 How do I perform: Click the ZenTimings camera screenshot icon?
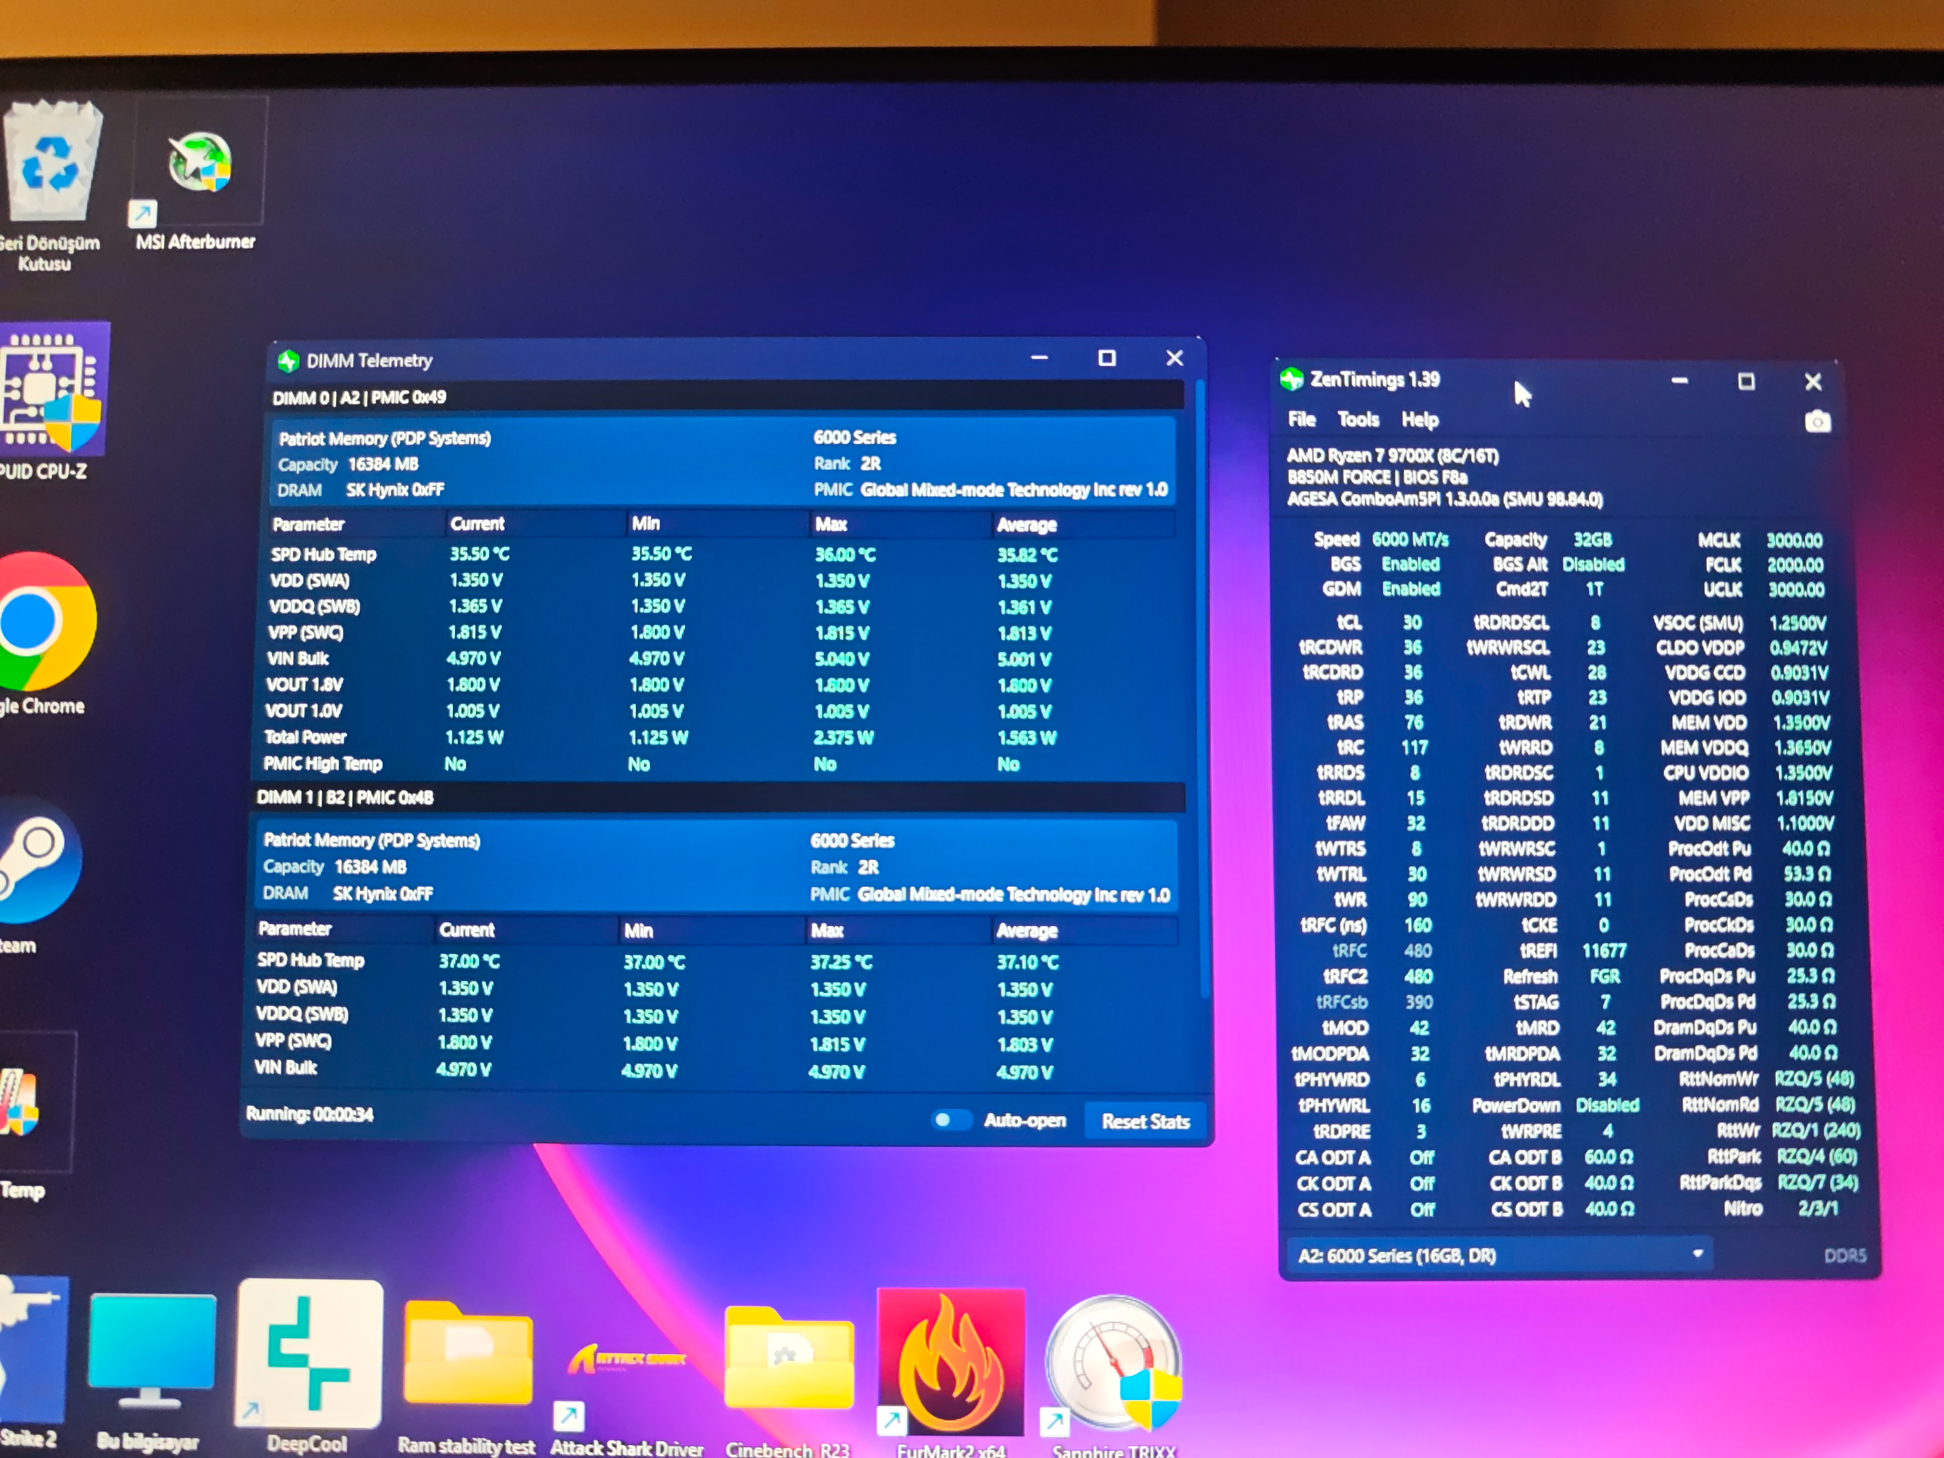(x=1818, y=422)
